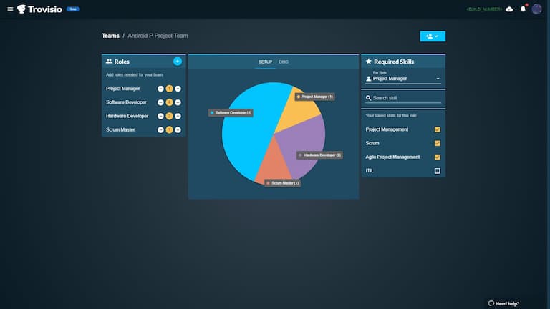Decrease Project Manager count with minus
Viewport: 550px width, 309px height.
point(160,89)
